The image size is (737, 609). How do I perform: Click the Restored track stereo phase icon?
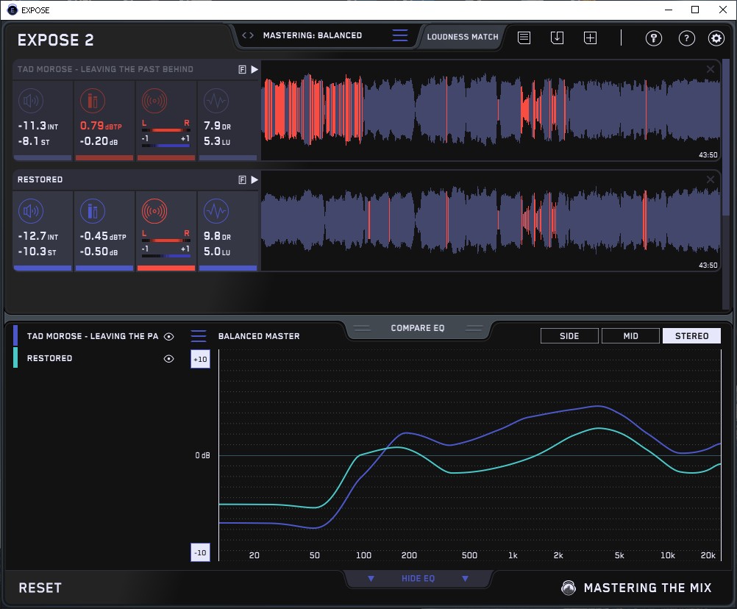pos(154,212)
